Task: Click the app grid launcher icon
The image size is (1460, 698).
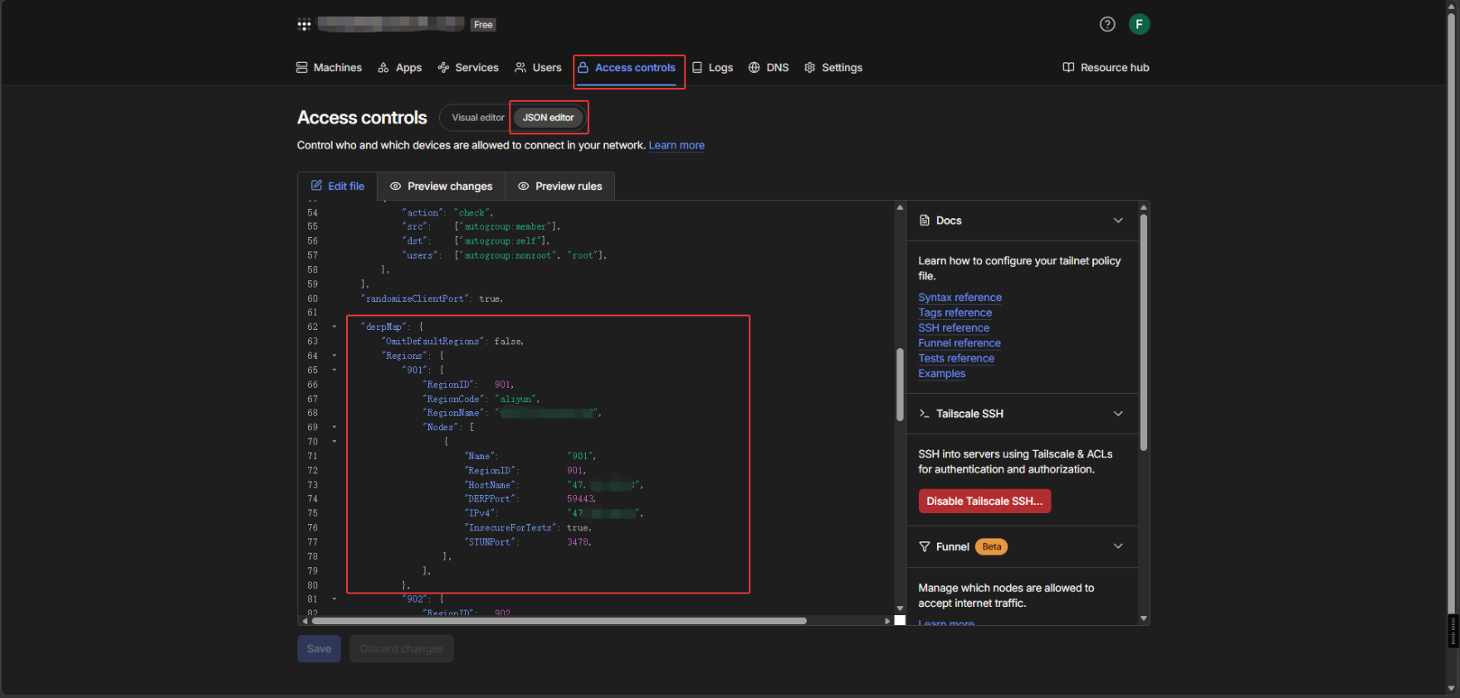Action: (x=304, y=25)
